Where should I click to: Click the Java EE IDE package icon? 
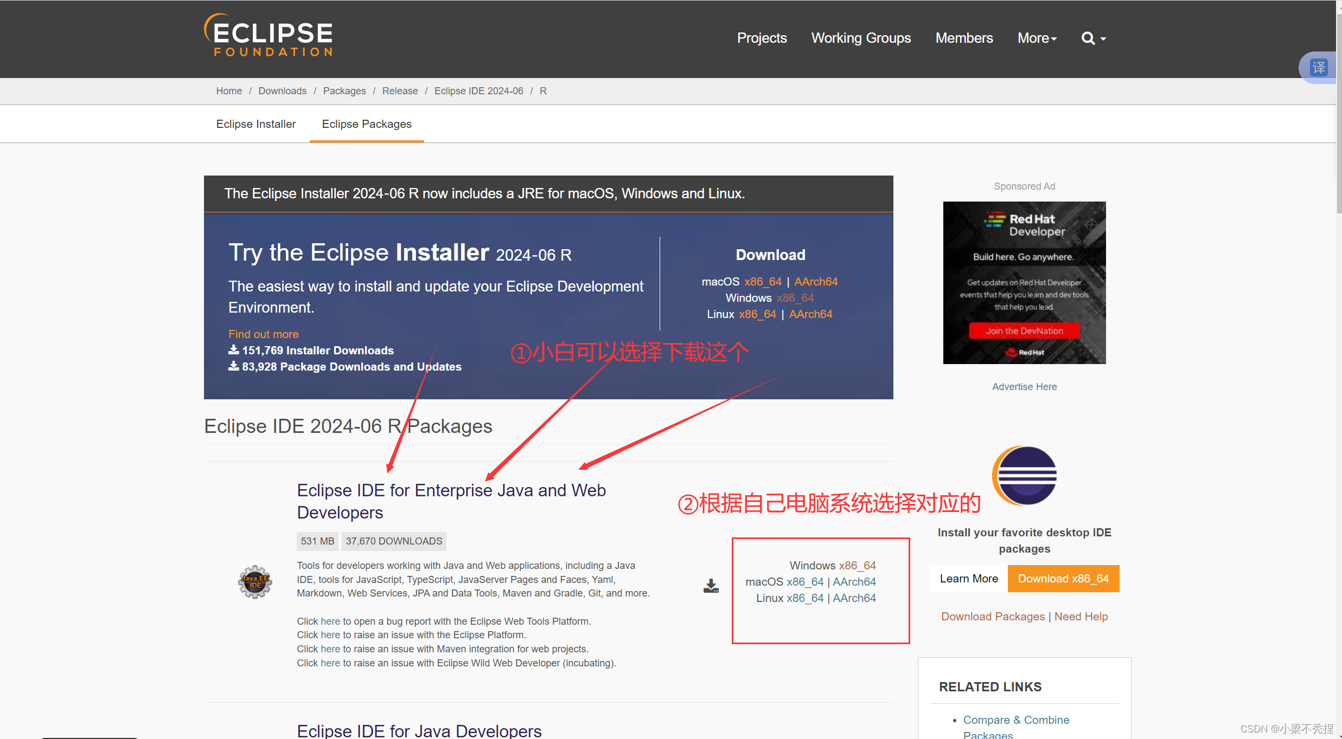pyautogui.click(x=255, y=582)
